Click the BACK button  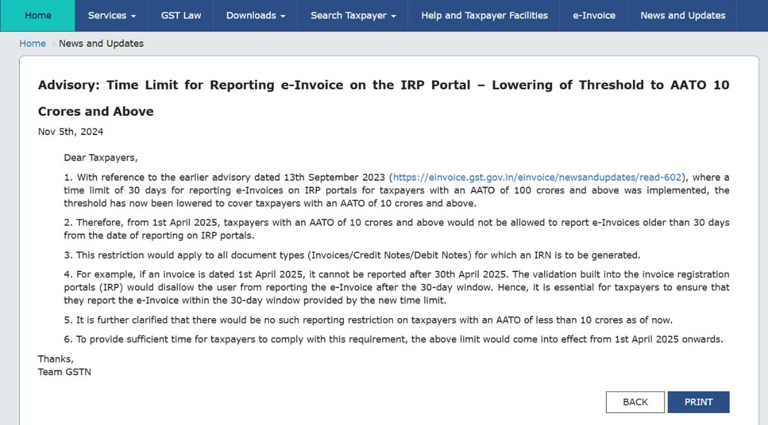coord(635,402)
